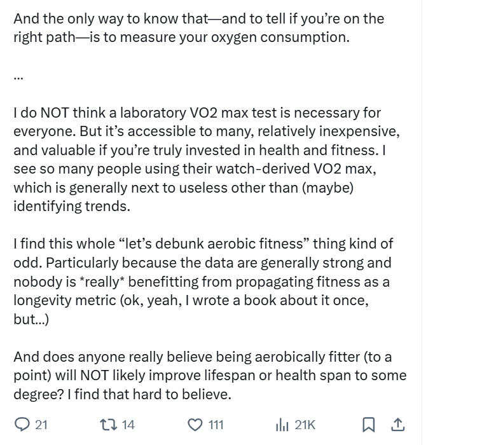The image size is (482, 445).
Task: Click the final paragraph about being aerobically fitter
Action: tap(210, 375)
